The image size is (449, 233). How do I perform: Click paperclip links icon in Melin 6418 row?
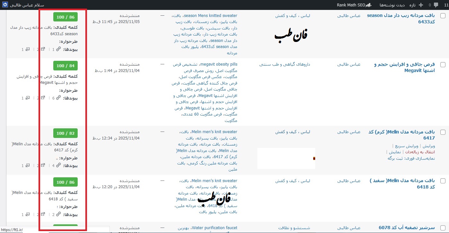[58, 214]
